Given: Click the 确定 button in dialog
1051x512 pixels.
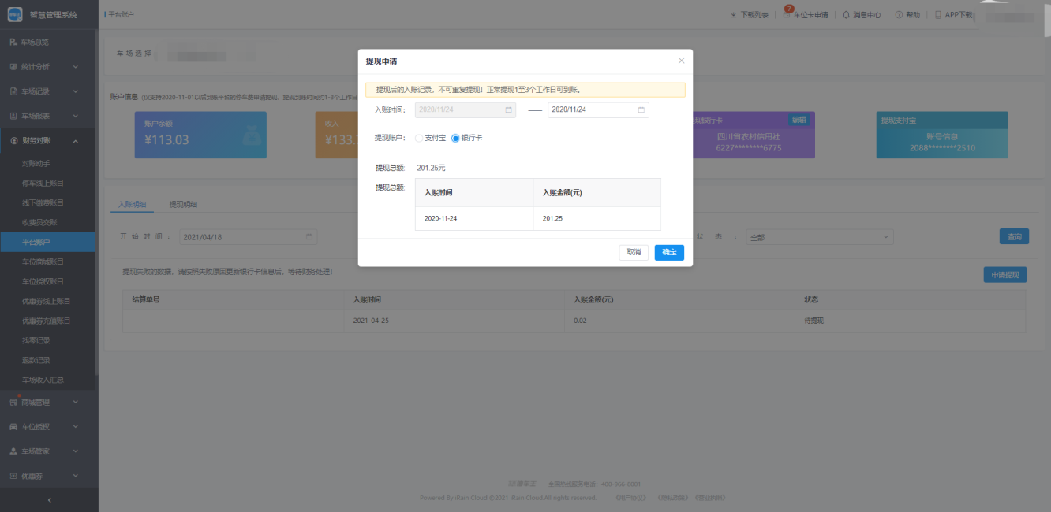Looking at the screenshot, I should point(668,253).
